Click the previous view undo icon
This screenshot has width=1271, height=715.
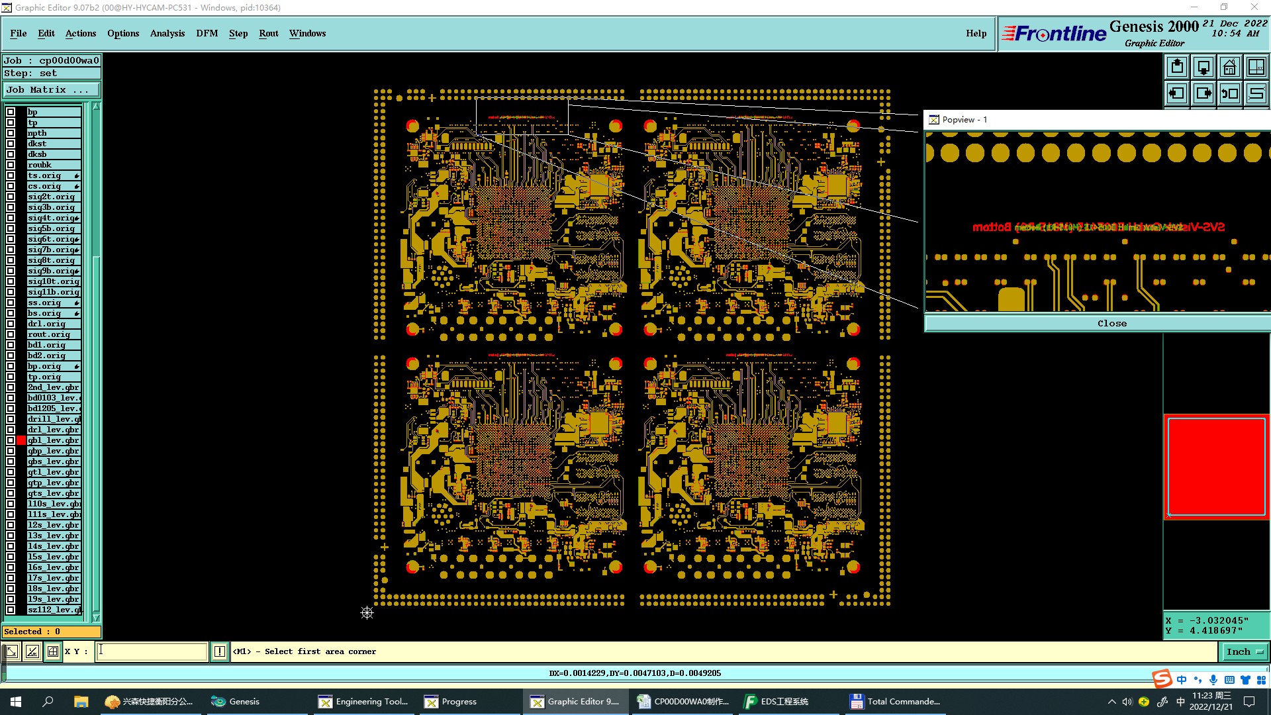[x=1230, y=93]
